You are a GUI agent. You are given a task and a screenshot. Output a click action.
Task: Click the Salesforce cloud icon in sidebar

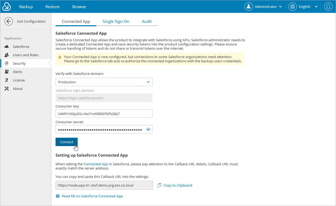[7, 47]
